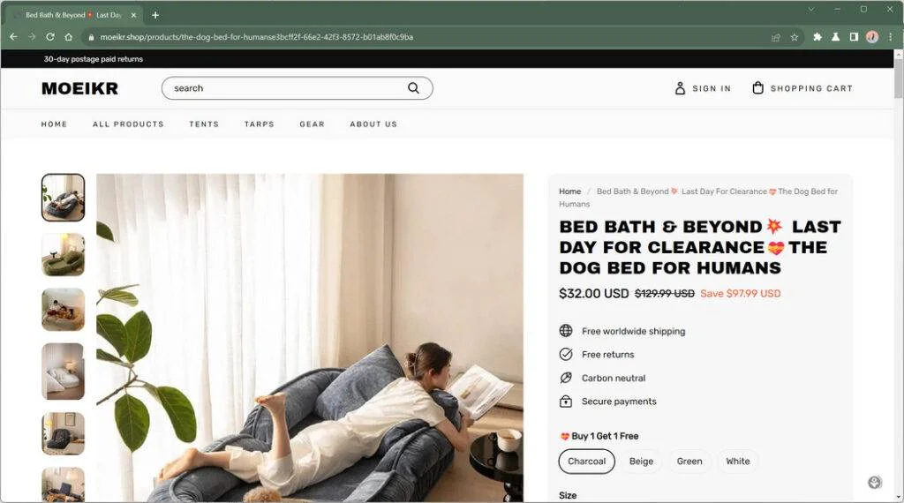Open the Chrome labs flask icon
The height and width of the screenshot is (503, 904).
[x=835, y=37]
